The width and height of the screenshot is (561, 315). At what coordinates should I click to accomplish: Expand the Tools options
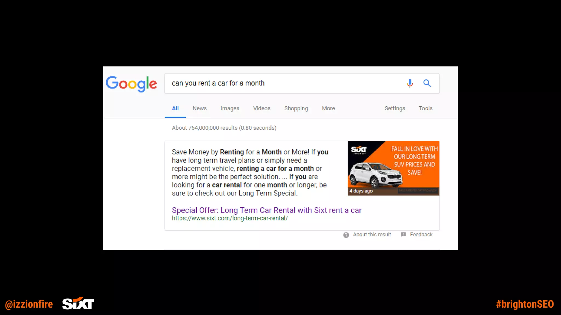tap(425, 108)
